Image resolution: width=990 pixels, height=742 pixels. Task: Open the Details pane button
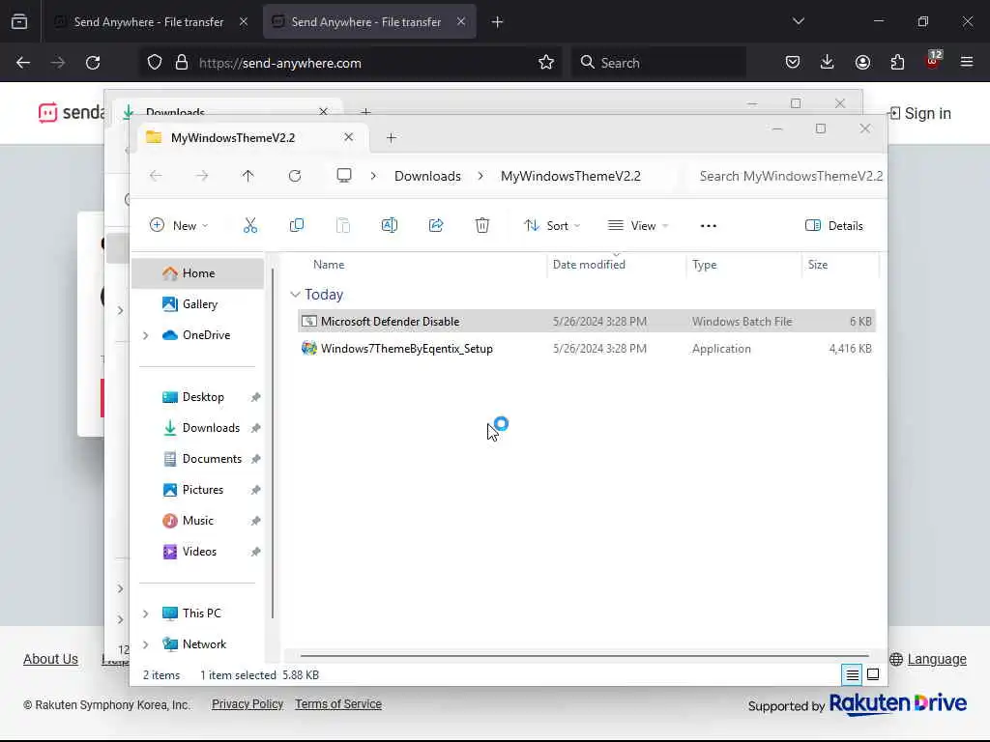pyautogui.click(x=833, y=225)
